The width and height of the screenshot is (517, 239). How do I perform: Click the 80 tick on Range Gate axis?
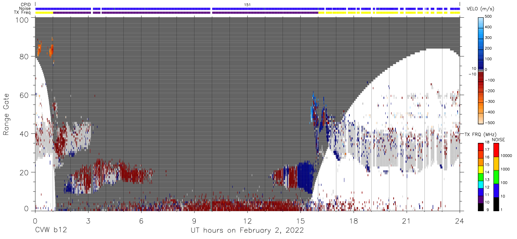pyautogui.click(x=24, y=56)
